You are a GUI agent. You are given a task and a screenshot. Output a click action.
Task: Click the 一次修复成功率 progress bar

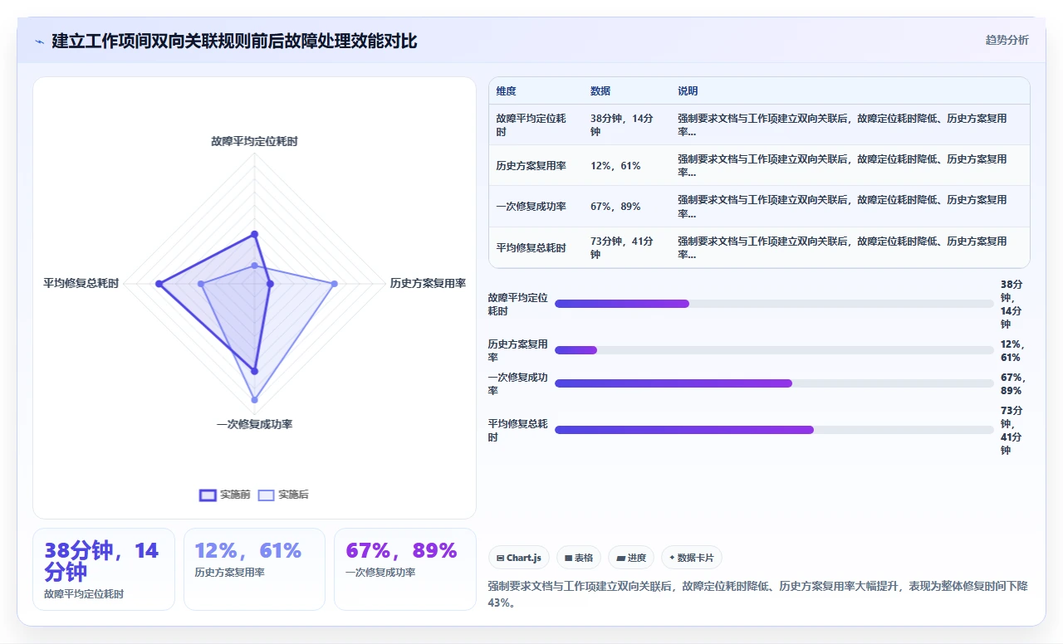point(774,383)
